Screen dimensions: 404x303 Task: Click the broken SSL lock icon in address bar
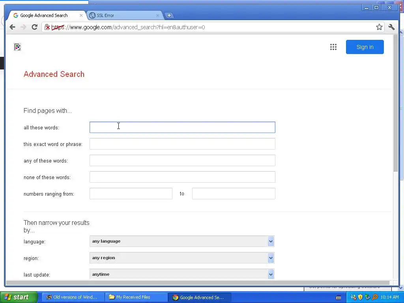pyautogui.click(x=47, y=27)
